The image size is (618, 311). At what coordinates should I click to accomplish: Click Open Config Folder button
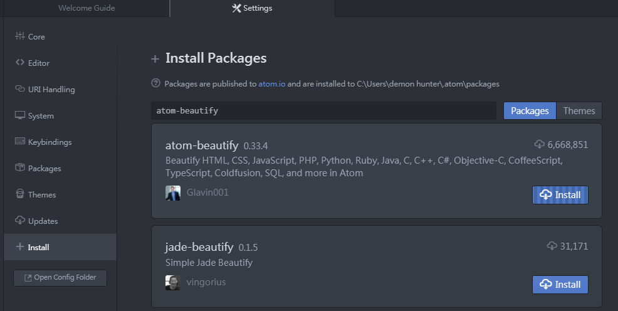60,278
